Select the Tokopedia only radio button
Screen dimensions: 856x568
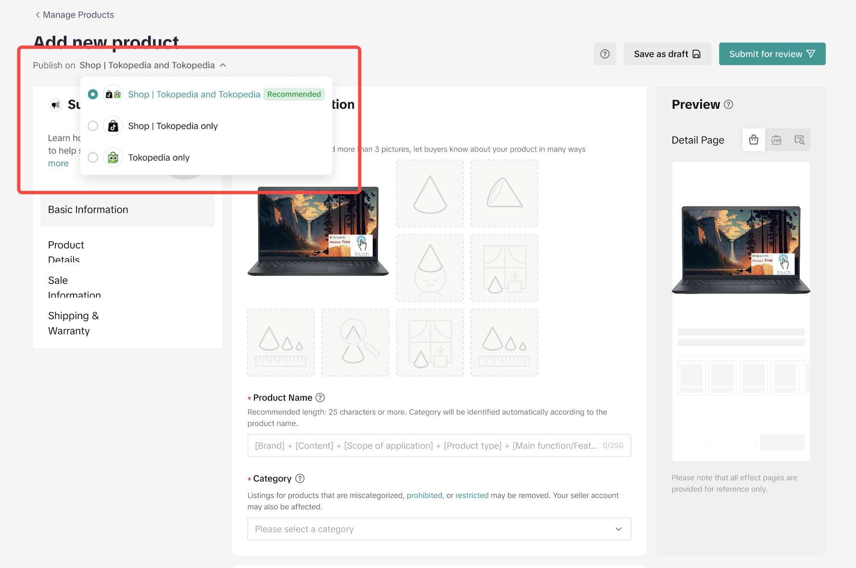coord(93,157)
